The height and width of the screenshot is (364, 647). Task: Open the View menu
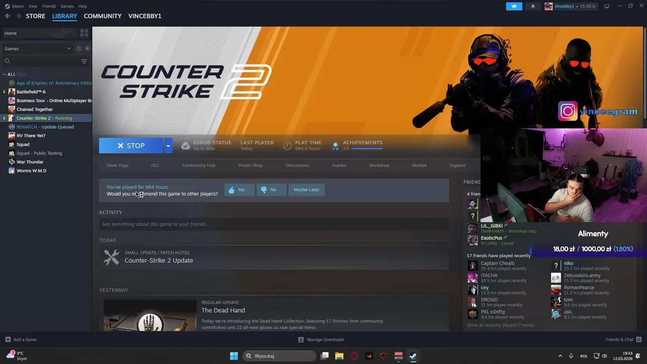tap(33, 6)
